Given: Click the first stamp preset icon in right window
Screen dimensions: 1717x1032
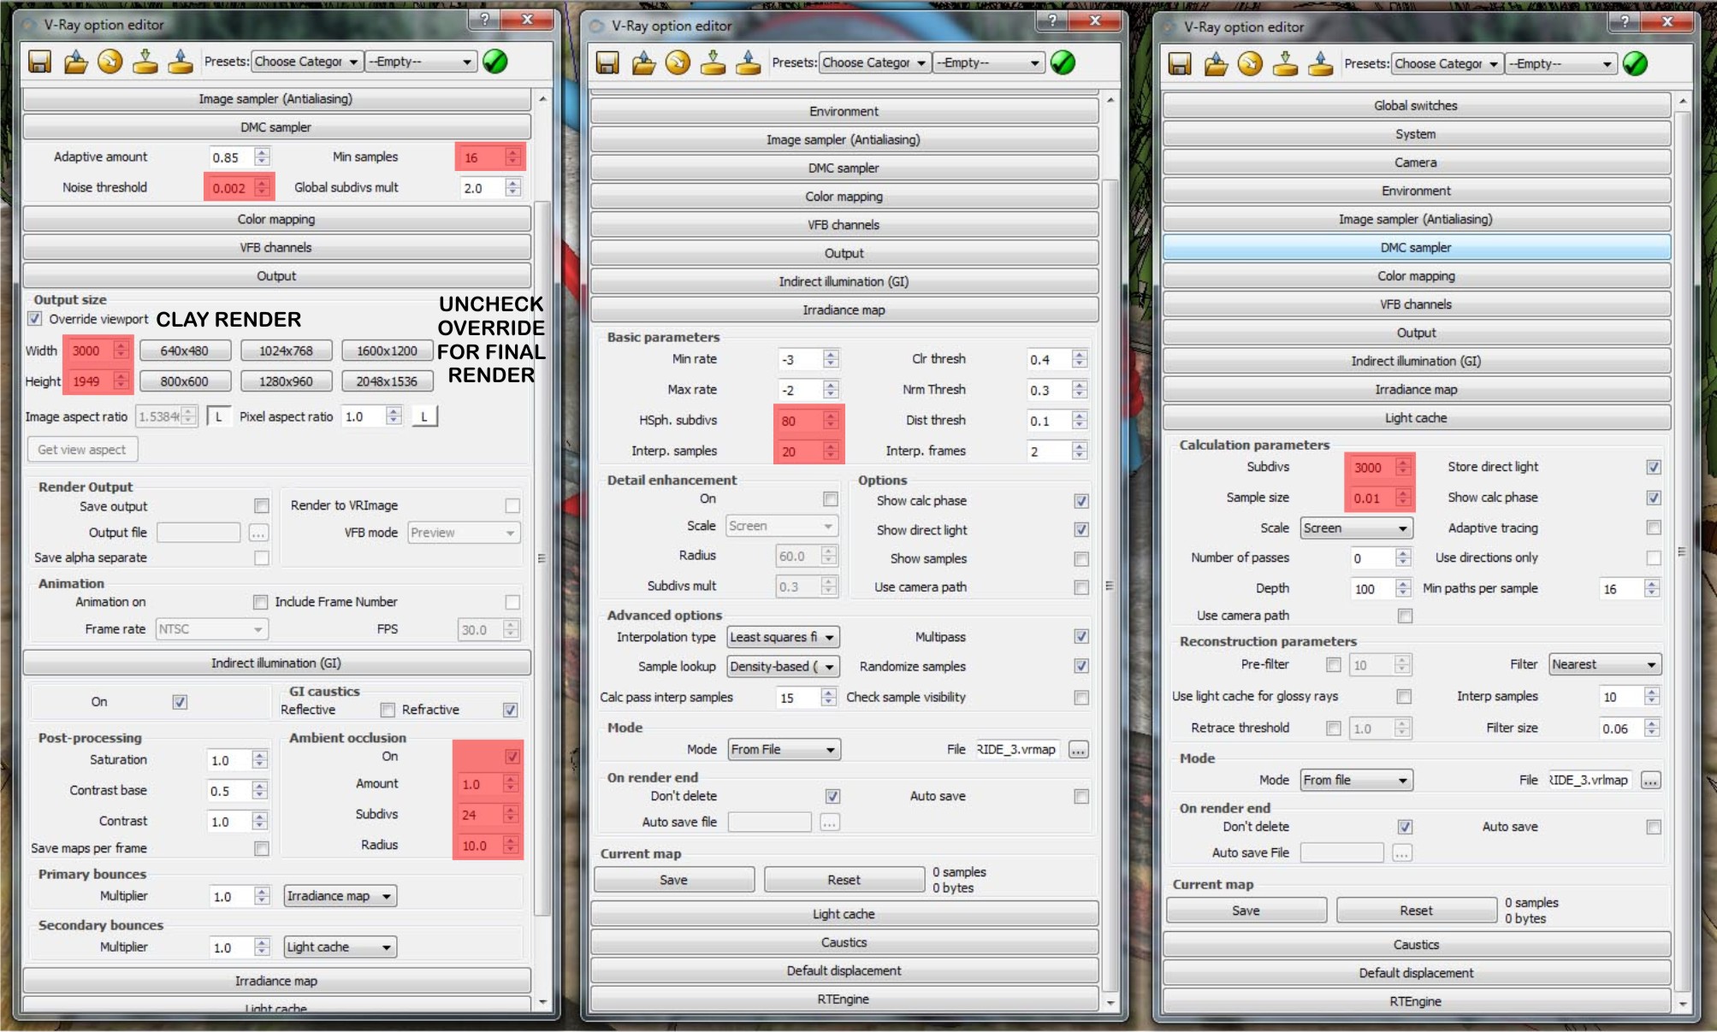Looking at the screenshot, I should tap(1286, 63).
